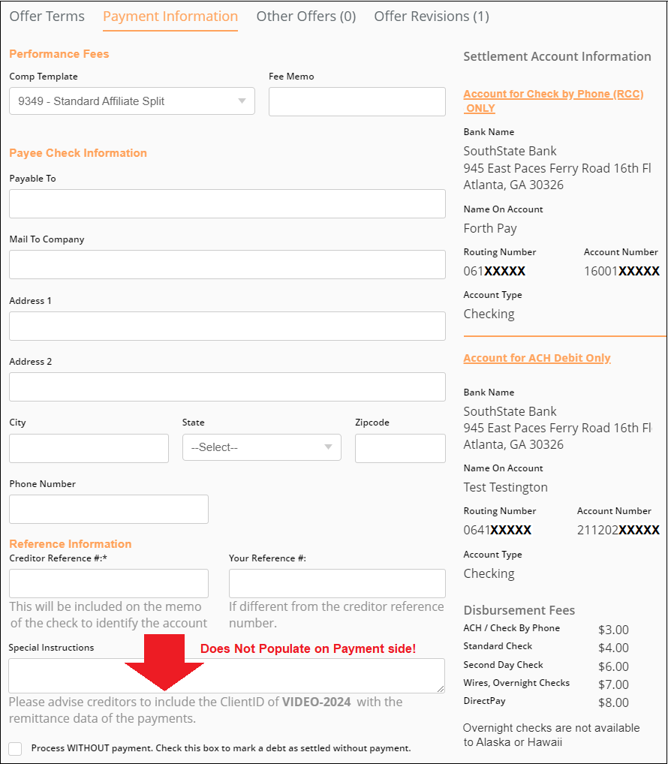Select the routing number 0641XXXXX
Image resolution: width=668 pixels, height=764 pixels.
click(497, 530)
